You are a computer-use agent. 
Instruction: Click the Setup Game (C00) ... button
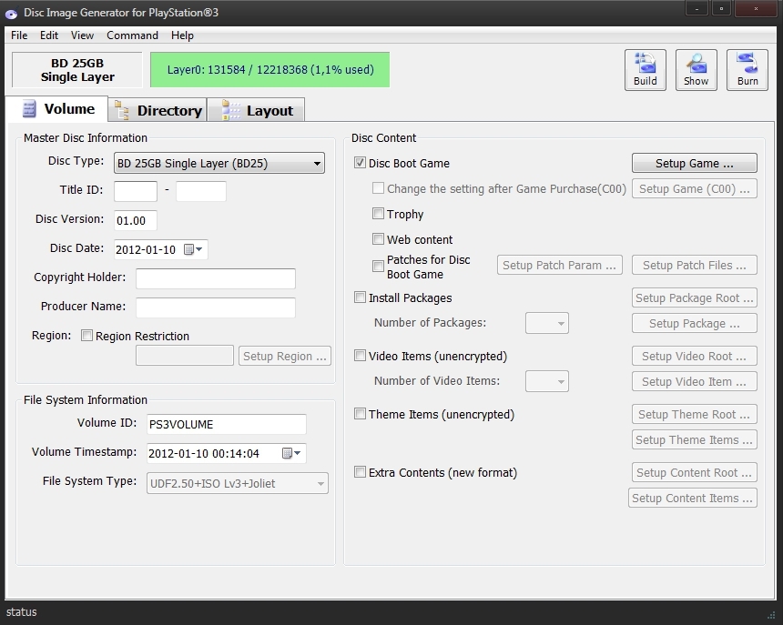(x=694, y=188)
